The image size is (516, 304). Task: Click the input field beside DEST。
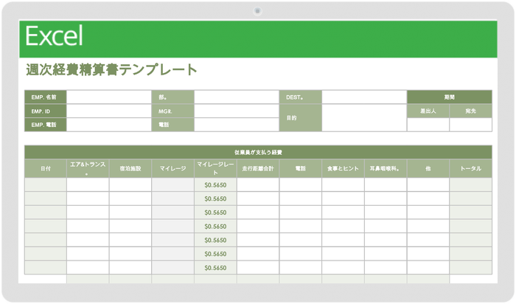pos(364,97)
